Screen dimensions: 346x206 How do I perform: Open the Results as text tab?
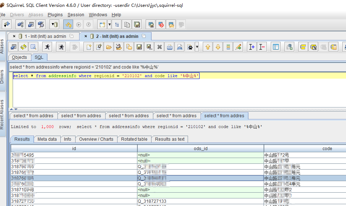pyautogui.click(x=170, y=139)
